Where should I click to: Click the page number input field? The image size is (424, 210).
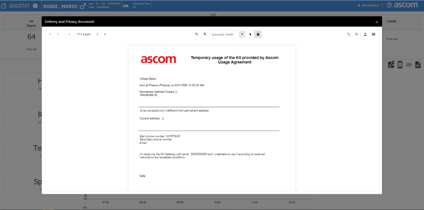71,34
